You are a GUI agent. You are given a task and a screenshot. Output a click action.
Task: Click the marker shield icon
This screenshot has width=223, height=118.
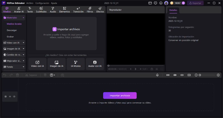(x=45, y=75)
